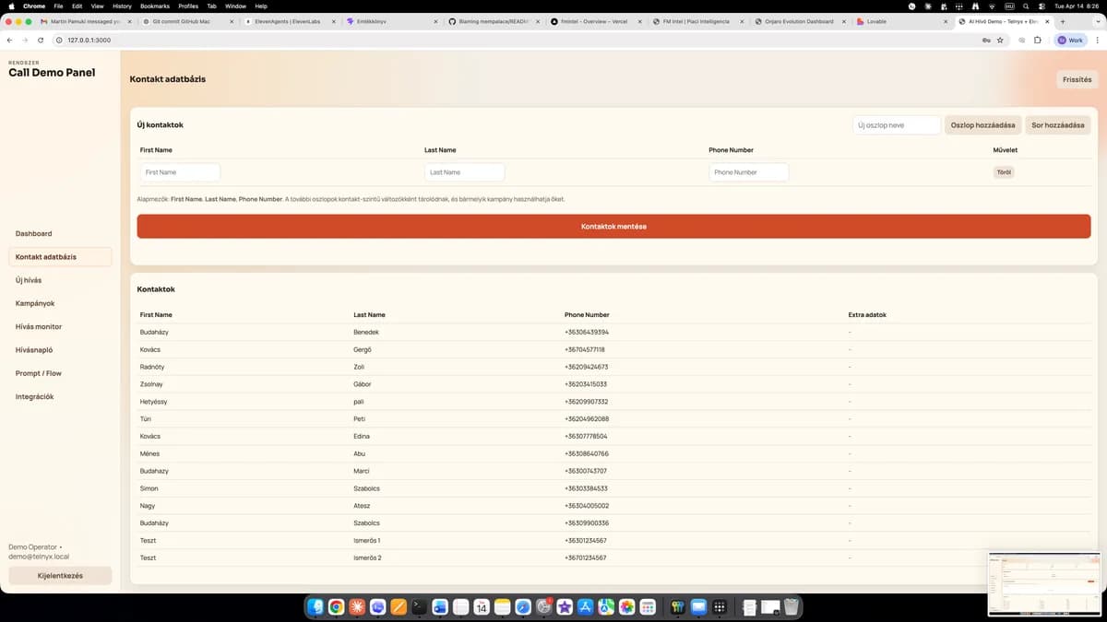Click the Kijelentkezés button
This screenshot has height=622, width=1107.
(60, 576)
